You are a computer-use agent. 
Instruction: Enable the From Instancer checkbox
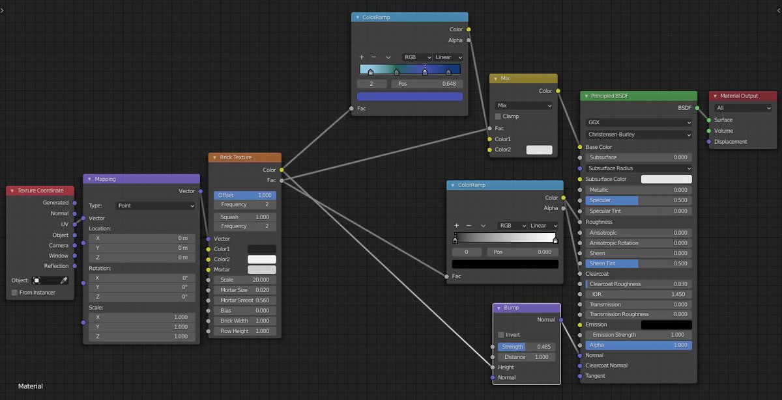[15, 293]
